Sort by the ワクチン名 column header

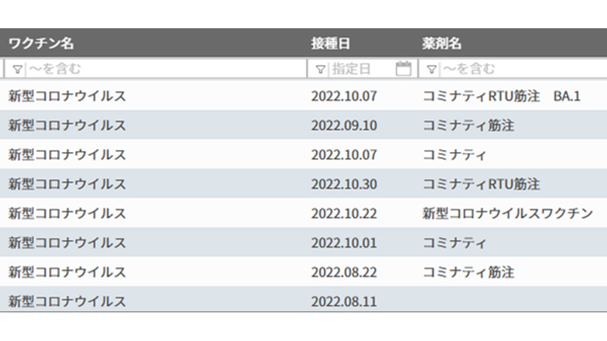click(x=41, y=43)
